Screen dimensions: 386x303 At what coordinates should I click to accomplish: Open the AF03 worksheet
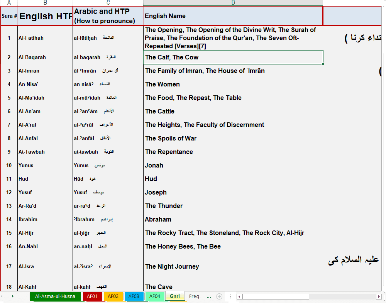[x=134, y=296]
